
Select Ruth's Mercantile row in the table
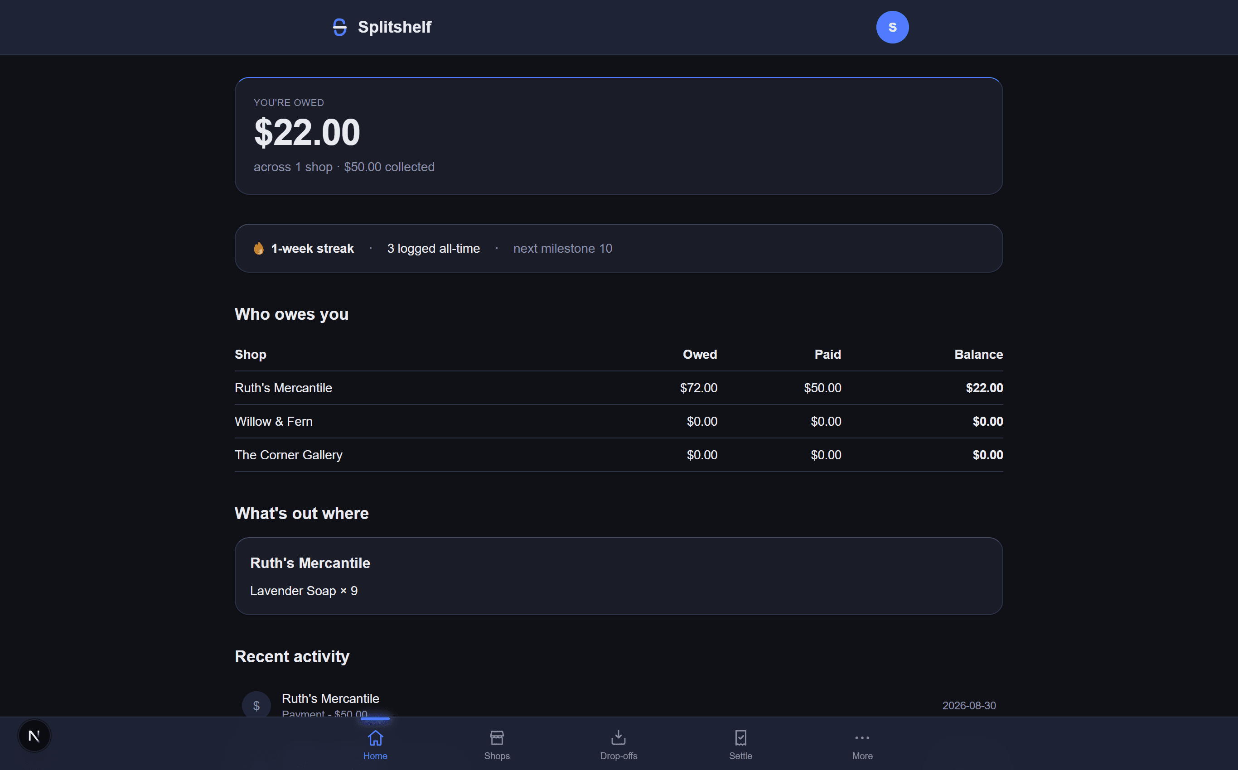[619, 388]
